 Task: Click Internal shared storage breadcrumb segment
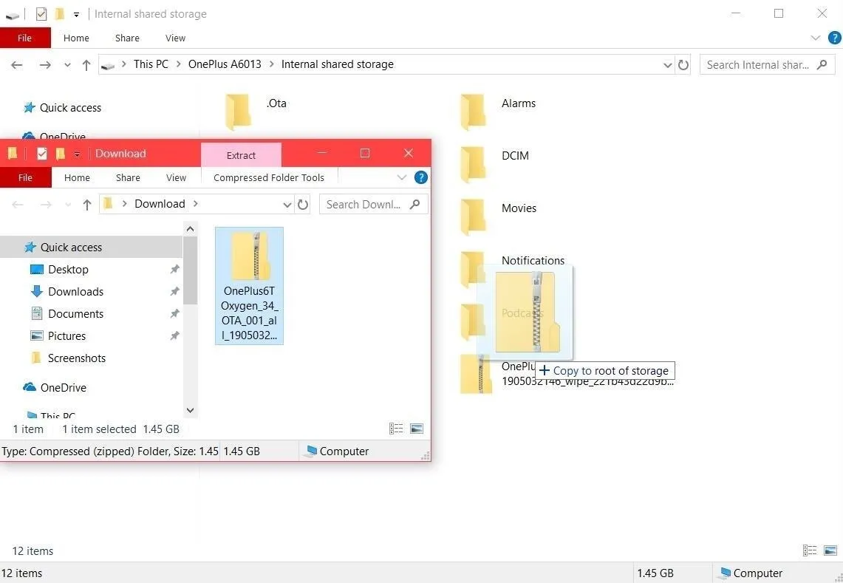click(338, 64)
